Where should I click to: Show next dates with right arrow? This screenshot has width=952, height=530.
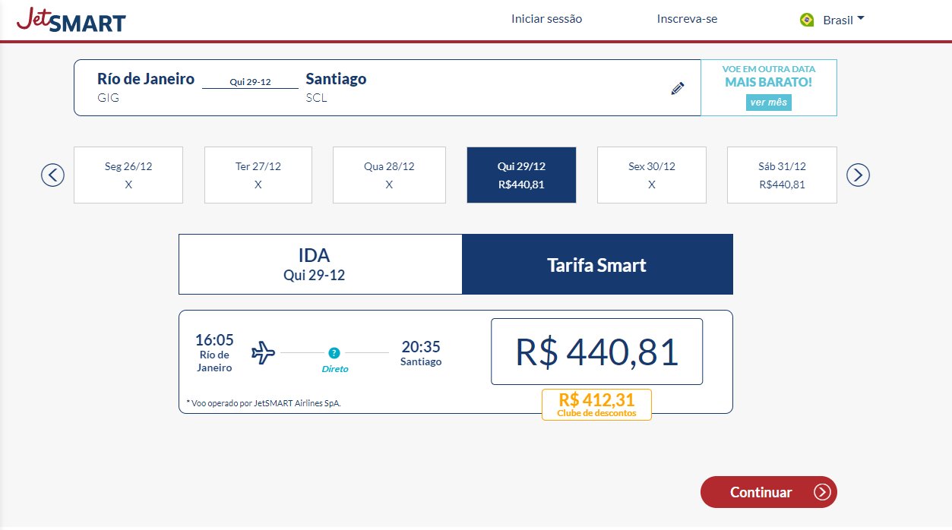tap(858, 175)
